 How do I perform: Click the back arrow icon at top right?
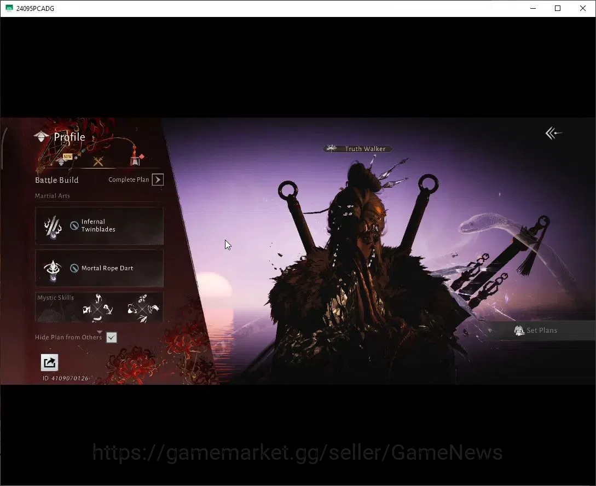(x=553, y=133)
